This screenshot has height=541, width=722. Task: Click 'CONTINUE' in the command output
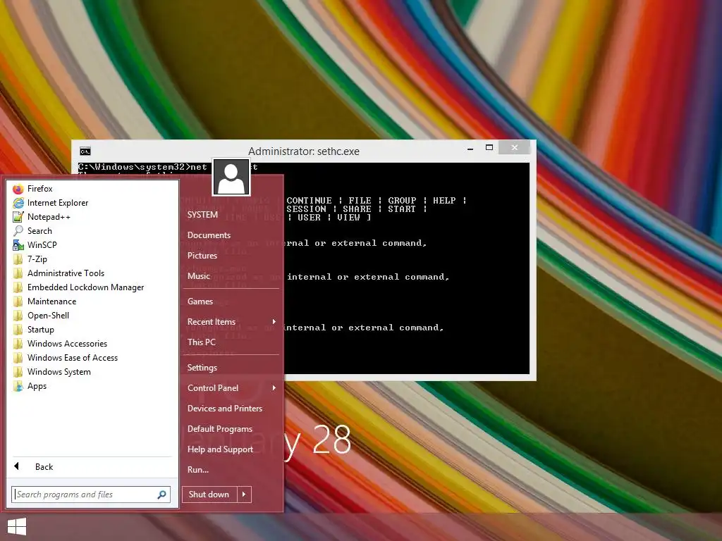tap(309, 201)
